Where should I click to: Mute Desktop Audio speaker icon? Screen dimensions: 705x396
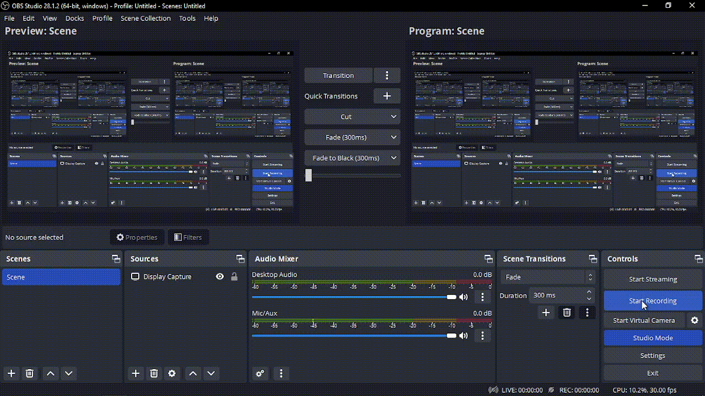click(x=464, y=297)
